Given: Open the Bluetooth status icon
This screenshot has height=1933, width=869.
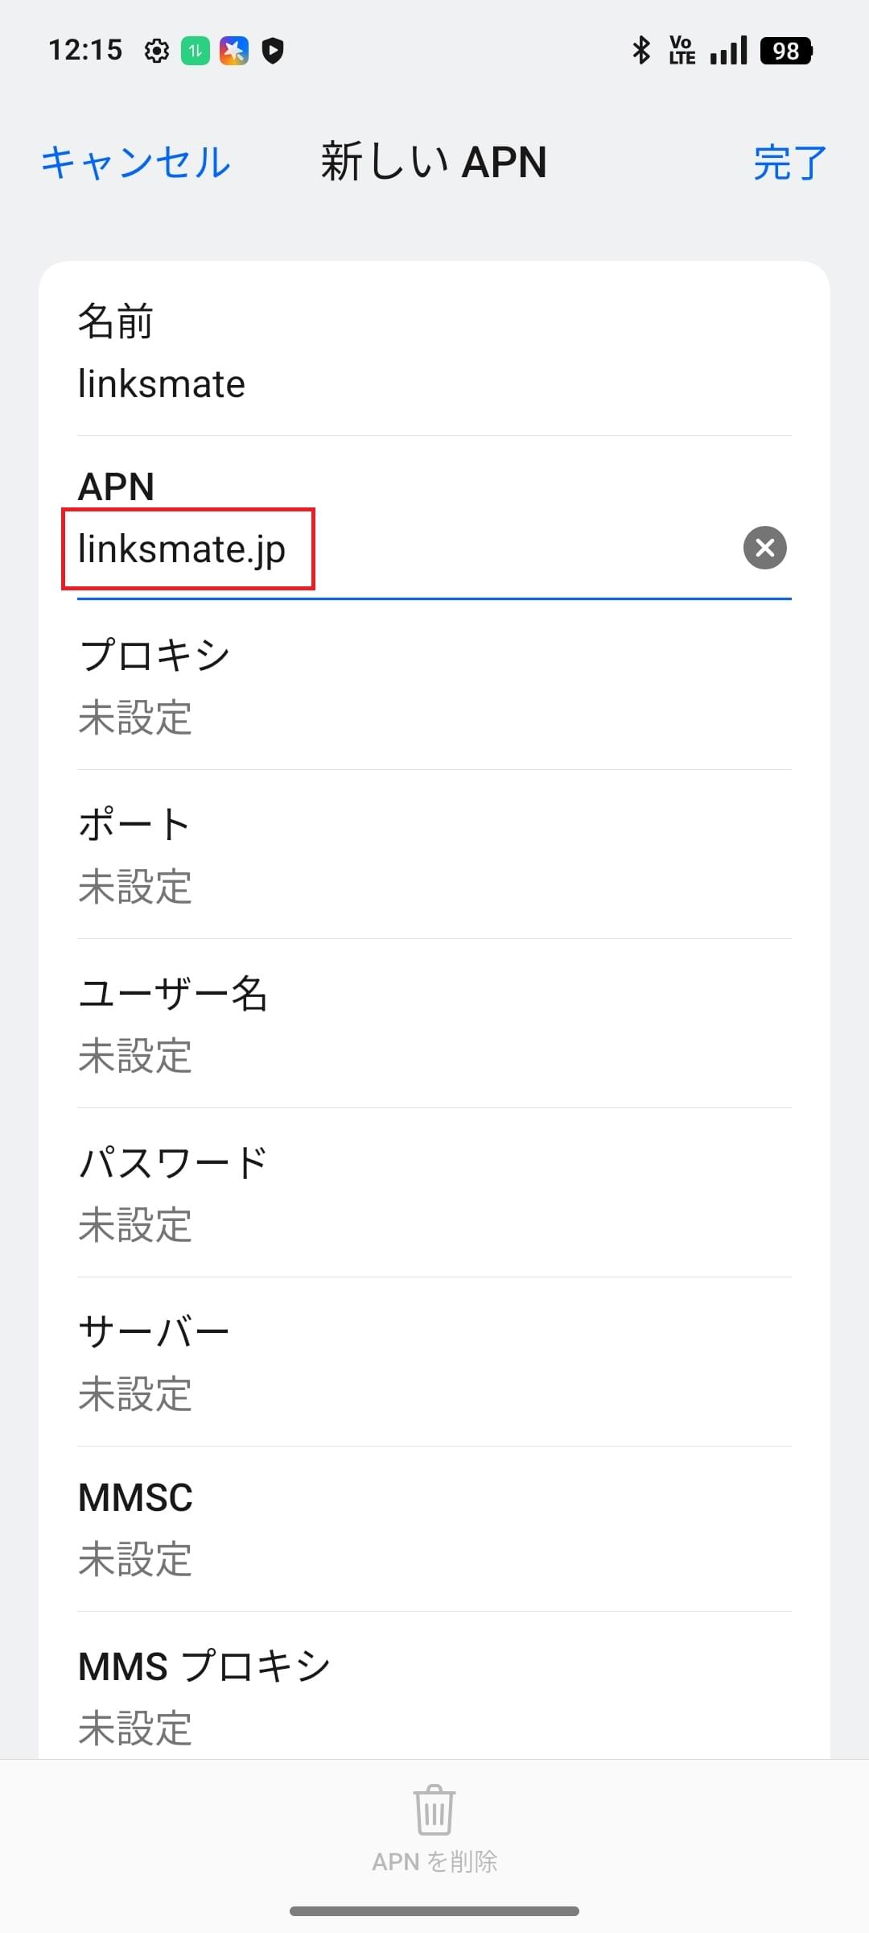Looking at the screenshot, I should tap(641, 50).
